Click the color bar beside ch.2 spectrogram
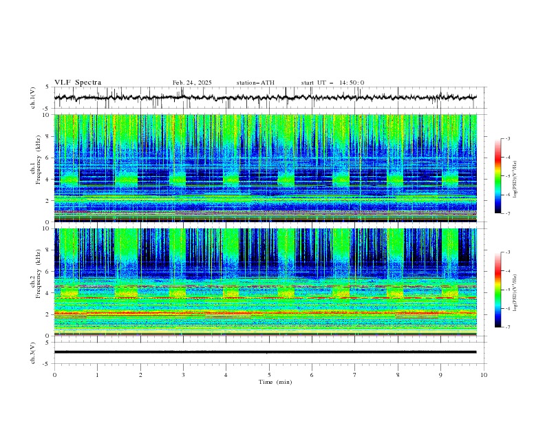This screenshot has height=421, width=545. click(498, 290)
